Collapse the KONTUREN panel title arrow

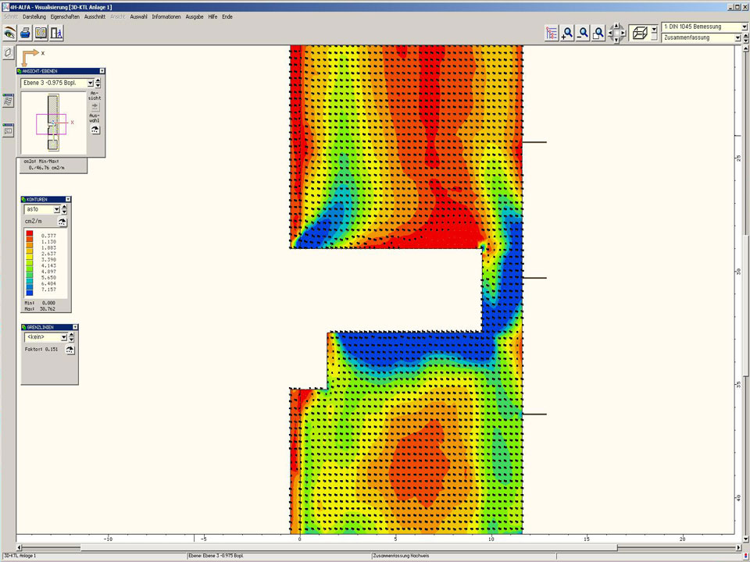[x=68, y=200]
